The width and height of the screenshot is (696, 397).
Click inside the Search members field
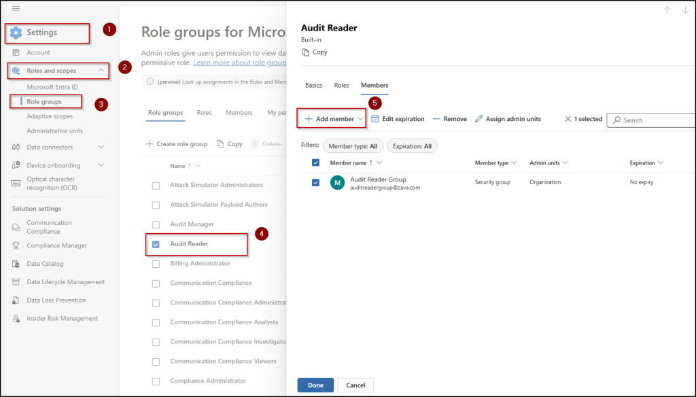click(x=651, y=120)
